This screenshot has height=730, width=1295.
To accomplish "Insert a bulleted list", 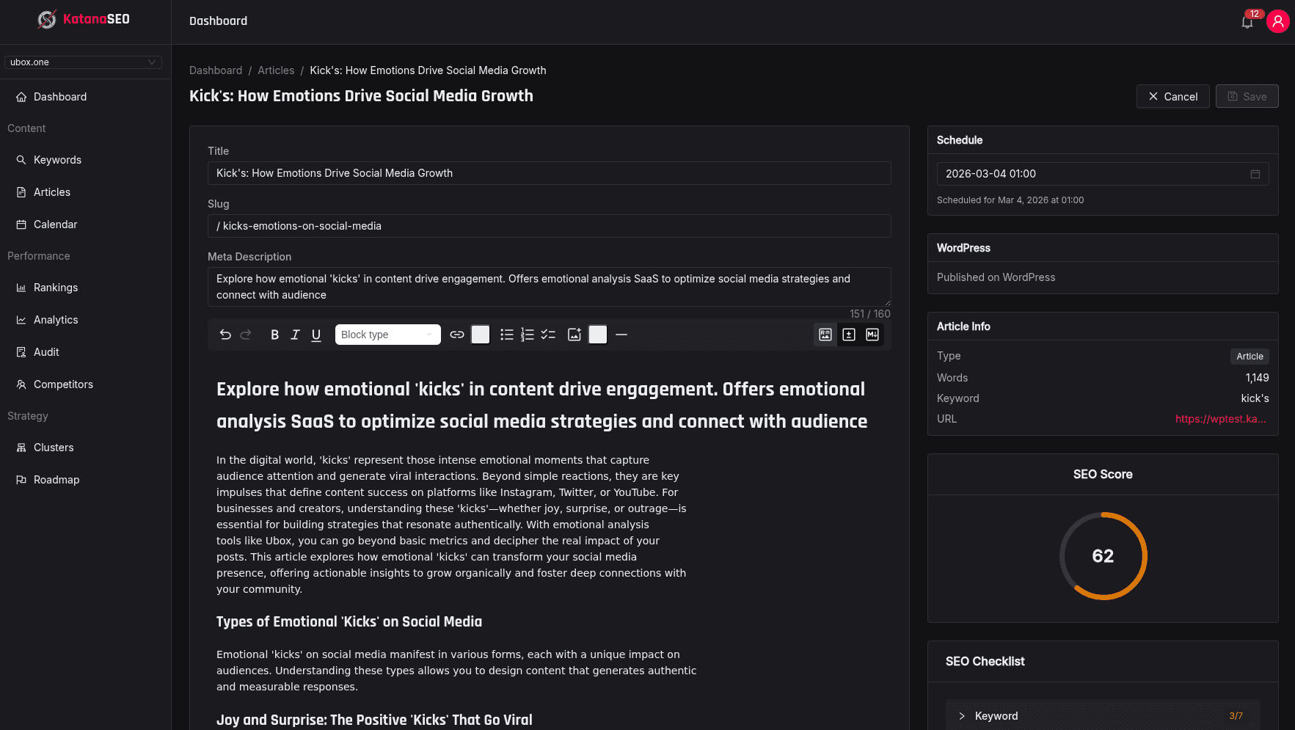I will [x=506, y=335].
